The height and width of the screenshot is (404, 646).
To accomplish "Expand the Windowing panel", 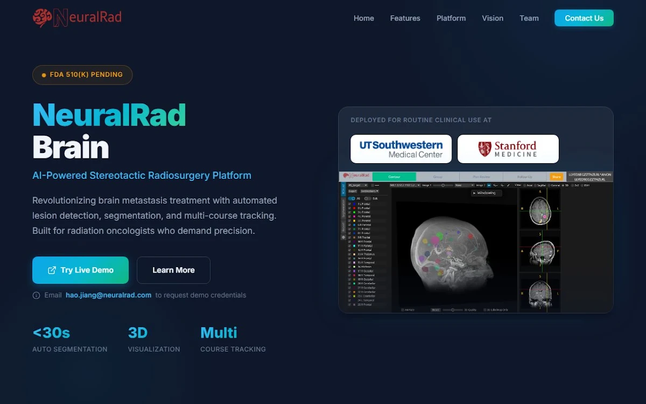I will (487, 193).
